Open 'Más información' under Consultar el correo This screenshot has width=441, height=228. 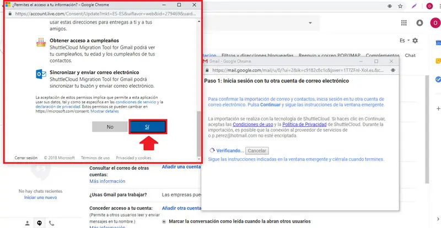(x=107, y=181)
